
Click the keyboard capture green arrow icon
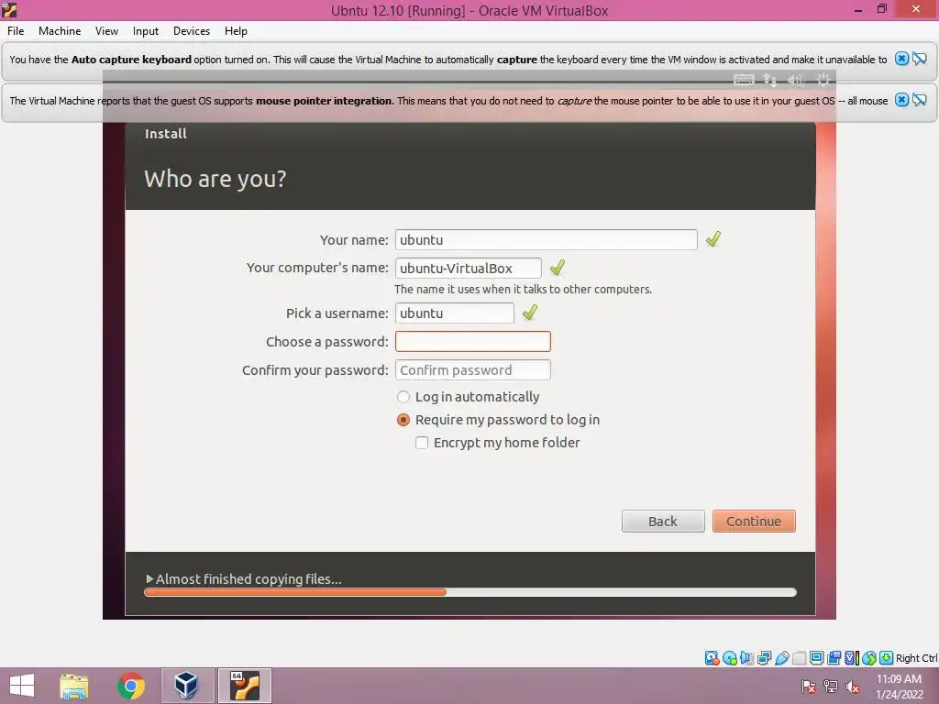click(x=887, y=658)
